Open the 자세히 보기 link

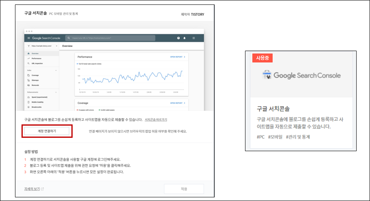coord(32,189)
